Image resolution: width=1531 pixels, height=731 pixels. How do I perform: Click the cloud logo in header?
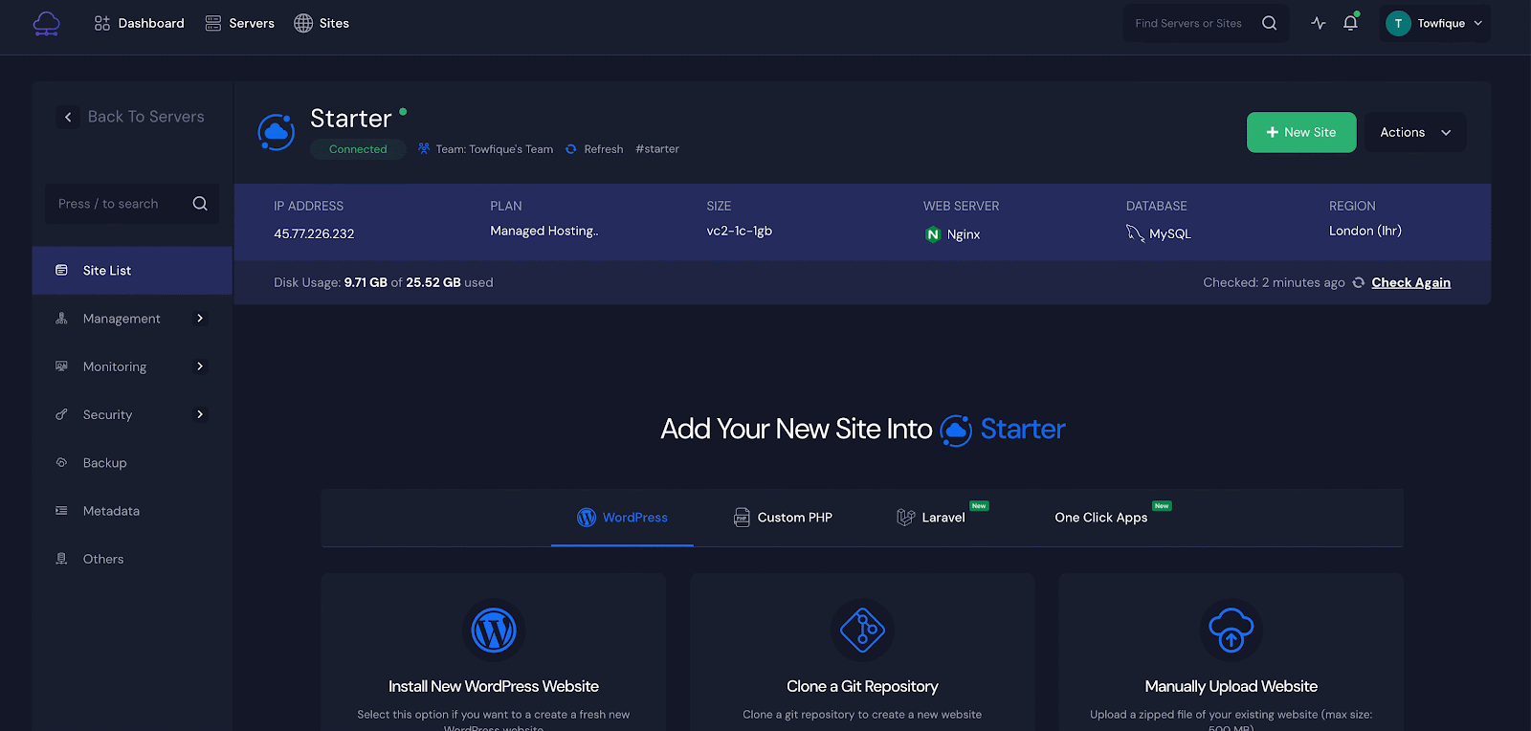click(x=46, y=23)
